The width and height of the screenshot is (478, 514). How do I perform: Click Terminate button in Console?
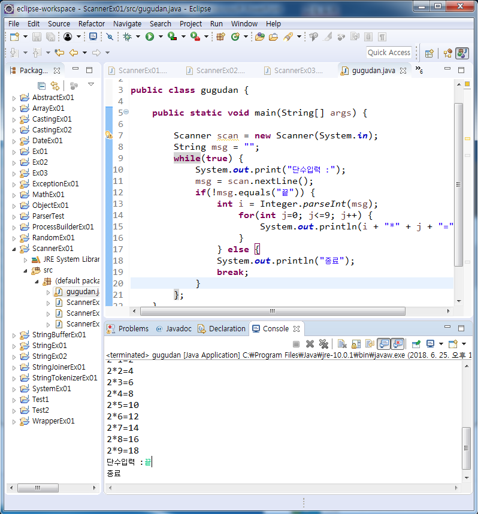[296, 344]
